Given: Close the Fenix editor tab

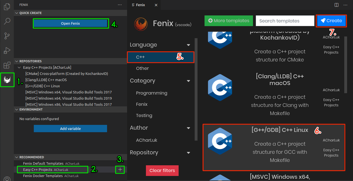Looking at the screenshot, I should point(156,5).
